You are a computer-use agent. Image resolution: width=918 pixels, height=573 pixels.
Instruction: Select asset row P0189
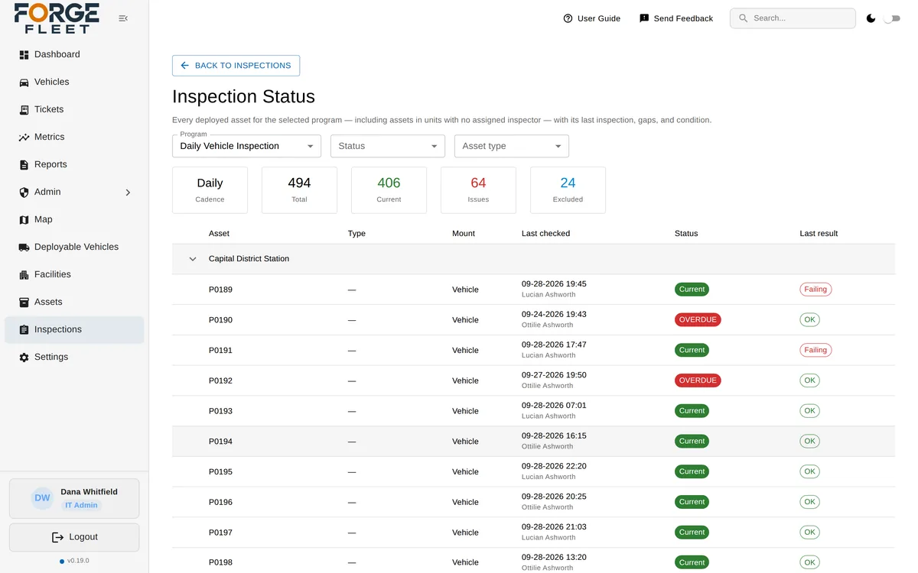pyautogui.click(x=533, y=290)
